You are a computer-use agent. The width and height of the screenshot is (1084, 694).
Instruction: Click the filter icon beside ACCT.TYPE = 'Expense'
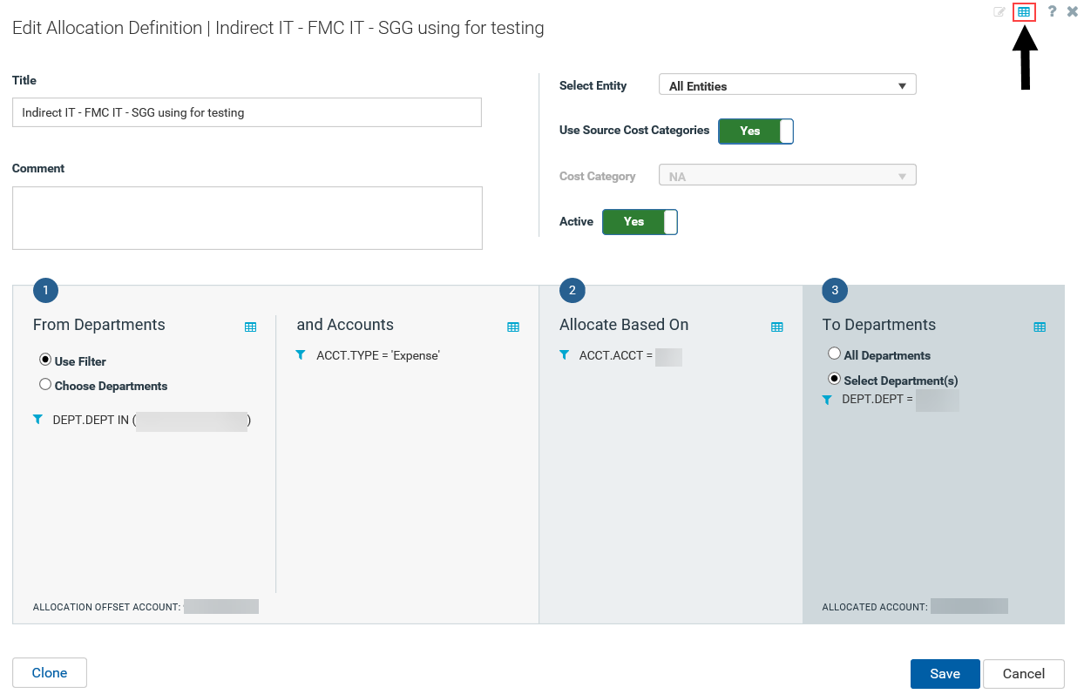pos(301,355)
